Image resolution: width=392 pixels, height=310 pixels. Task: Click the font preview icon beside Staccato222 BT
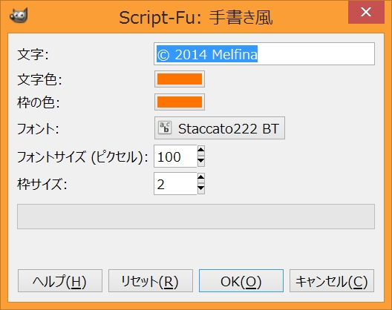[x=165, y=128]
